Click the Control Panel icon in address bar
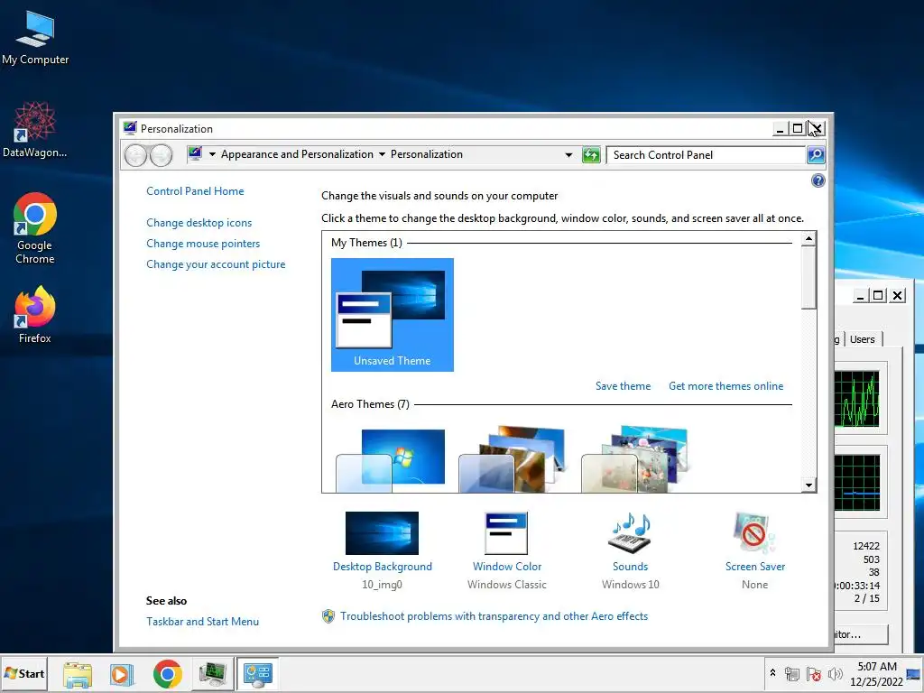 coord(195,153)
